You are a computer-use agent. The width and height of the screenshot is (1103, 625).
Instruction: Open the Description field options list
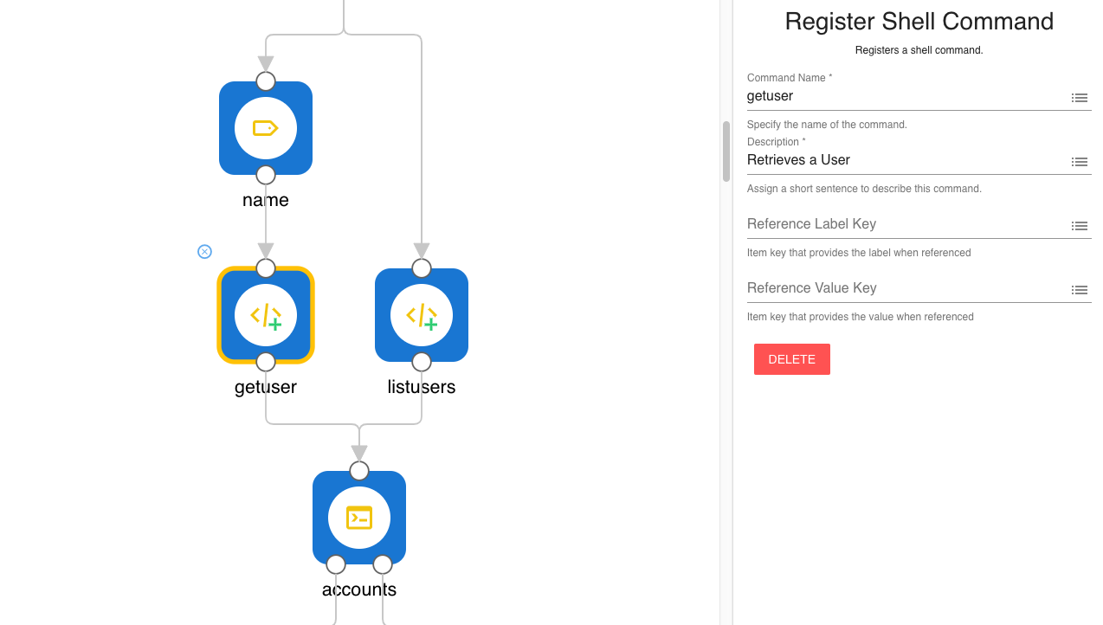point(1080,162)
